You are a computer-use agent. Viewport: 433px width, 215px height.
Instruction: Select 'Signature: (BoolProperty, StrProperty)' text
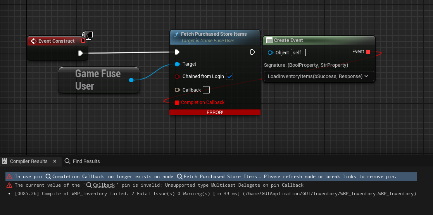tap(306, 65)
